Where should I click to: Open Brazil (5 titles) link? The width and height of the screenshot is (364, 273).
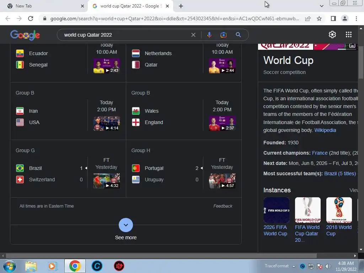(340, 173)
